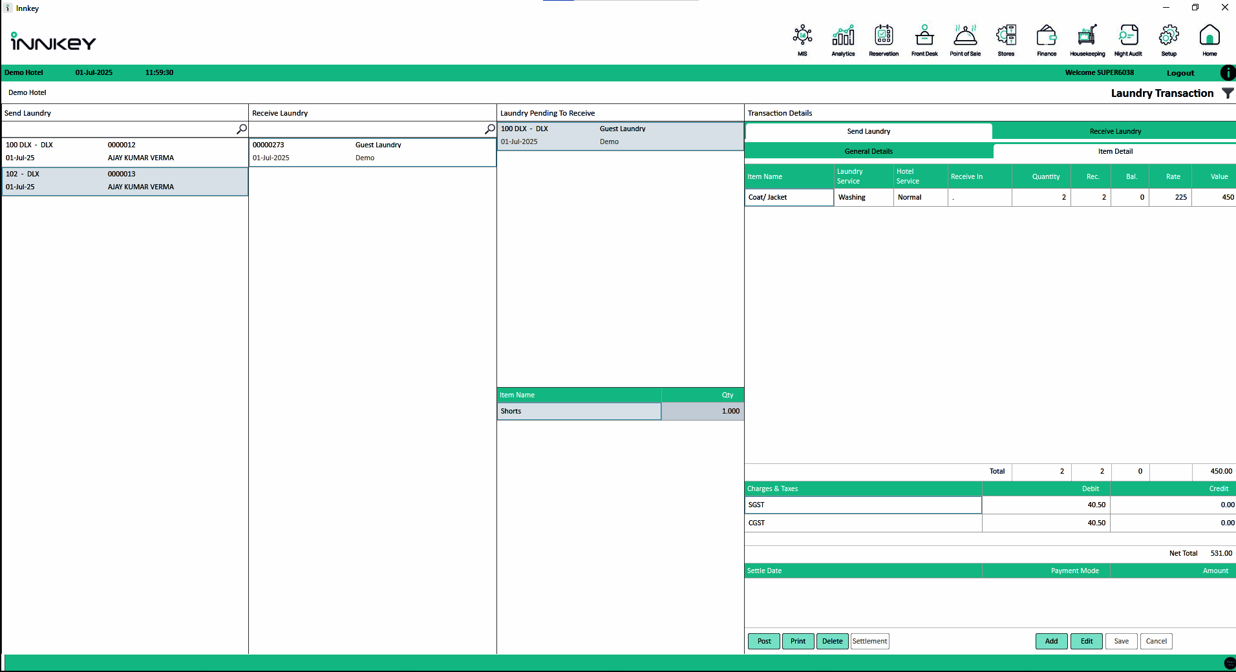Click the chat bubble icon in status bar
This screenshot has width=1236, height=672.
click(1230, 663)
